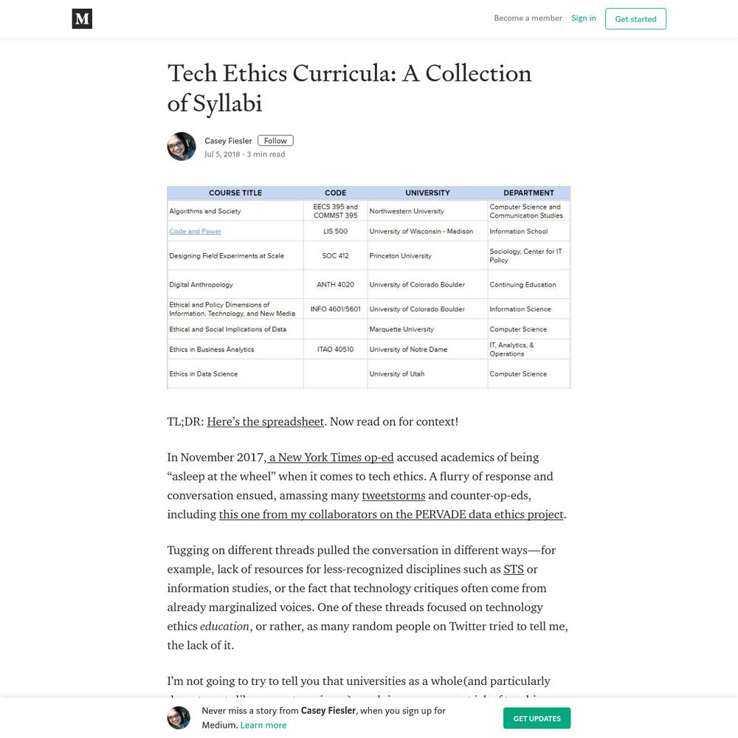The width and height of the screenshot is (738, 738).
Task: Click the tweetstorms link
Action: [393, 495]
